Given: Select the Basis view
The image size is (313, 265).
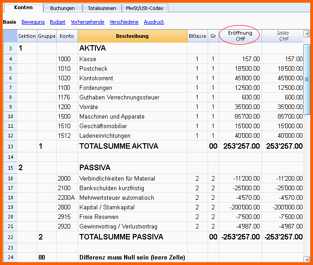Looking at the screenshot, I should pos(10,22).
